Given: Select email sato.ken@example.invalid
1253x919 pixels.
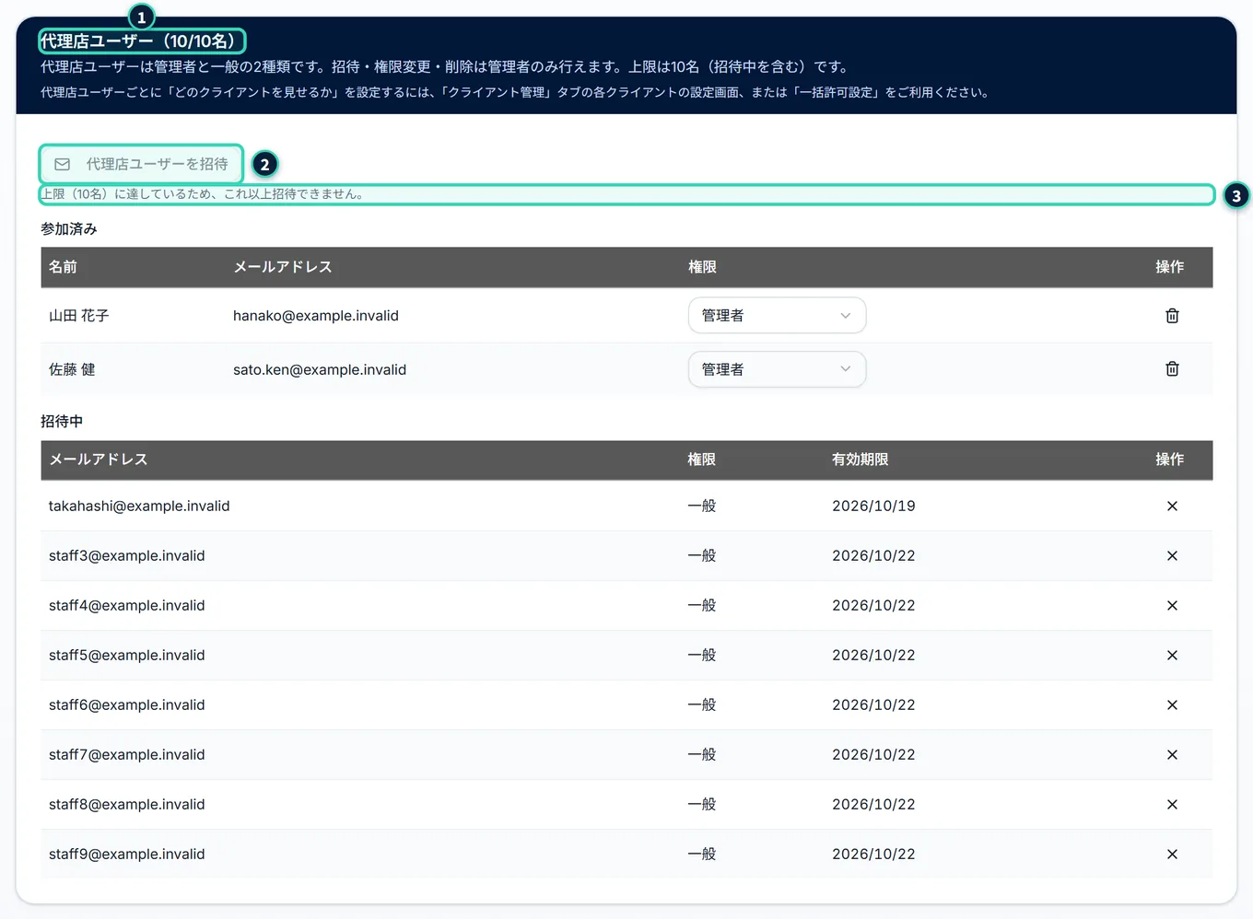Looking at the screenshot, I should [x=320, y=369].
